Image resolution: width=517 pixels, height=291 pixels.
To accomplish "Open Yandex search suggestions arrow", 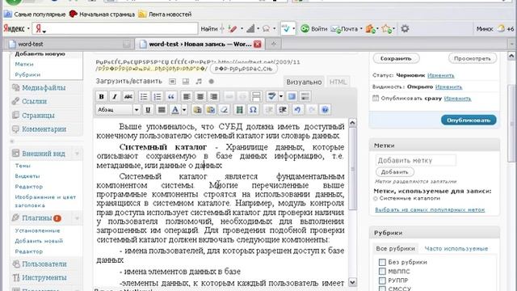I will [44, 32].
